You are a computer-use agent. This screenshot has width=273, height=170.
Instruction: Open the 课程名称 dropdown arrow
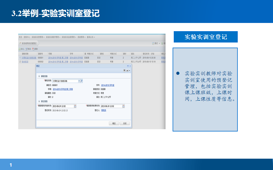(x=79, y=81)
